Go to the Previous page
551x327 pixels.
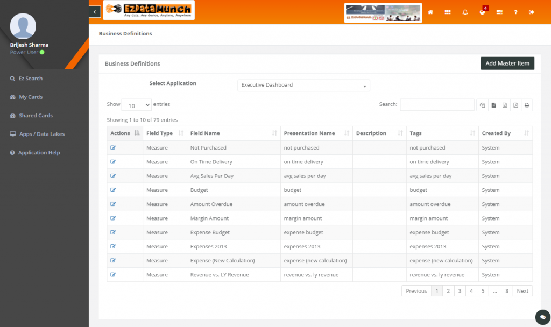(x=416, y=291)
